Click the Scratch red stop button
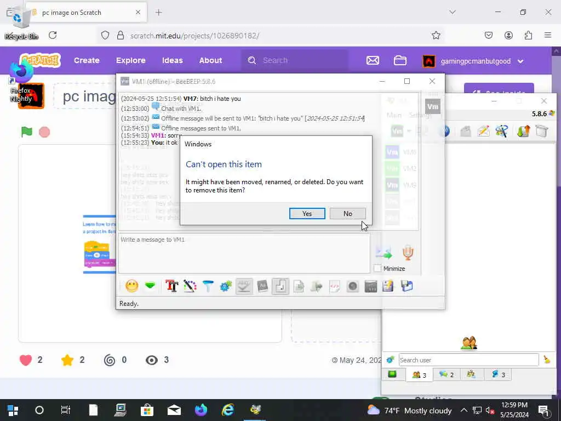 44,132
